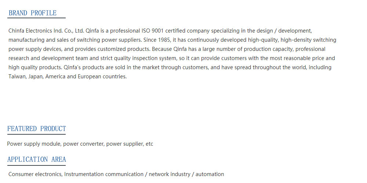This screenshot has height=183, width=367.
Task: Click 'Consumer electronics' in application area
Action: click(x=36, y=174)
